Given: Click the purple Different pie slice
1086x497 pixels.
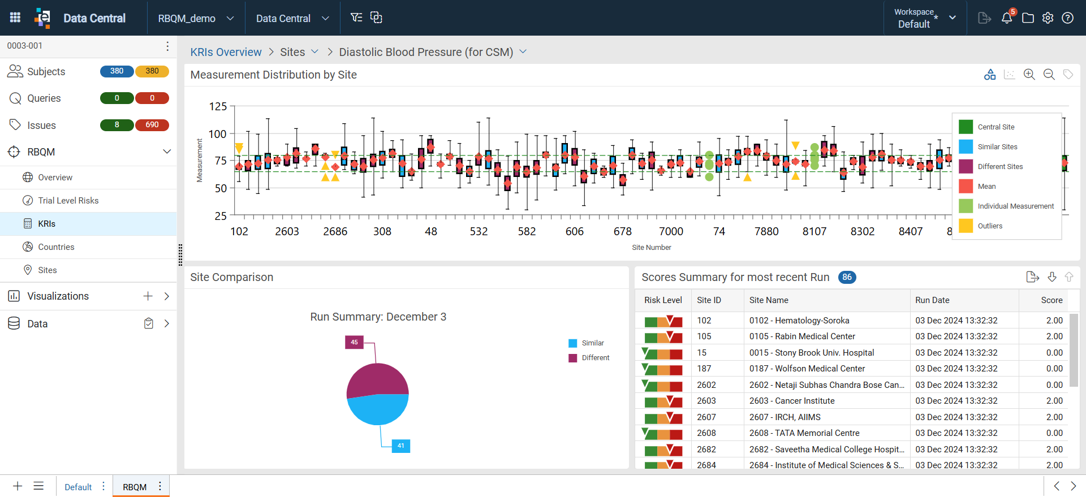Looking at the screenshot, I should coord(376,380).
